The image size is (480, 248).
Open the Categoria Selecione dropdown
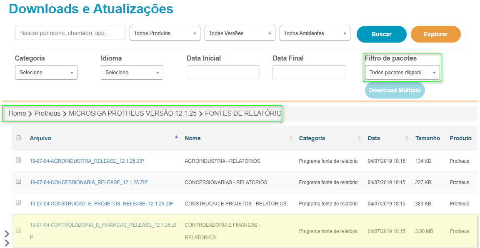point(46,73)
